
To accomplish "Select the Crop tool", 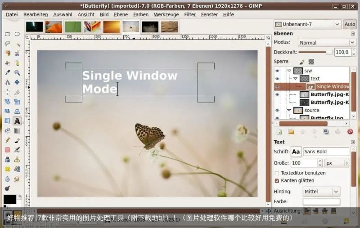I will coord(17,92).
